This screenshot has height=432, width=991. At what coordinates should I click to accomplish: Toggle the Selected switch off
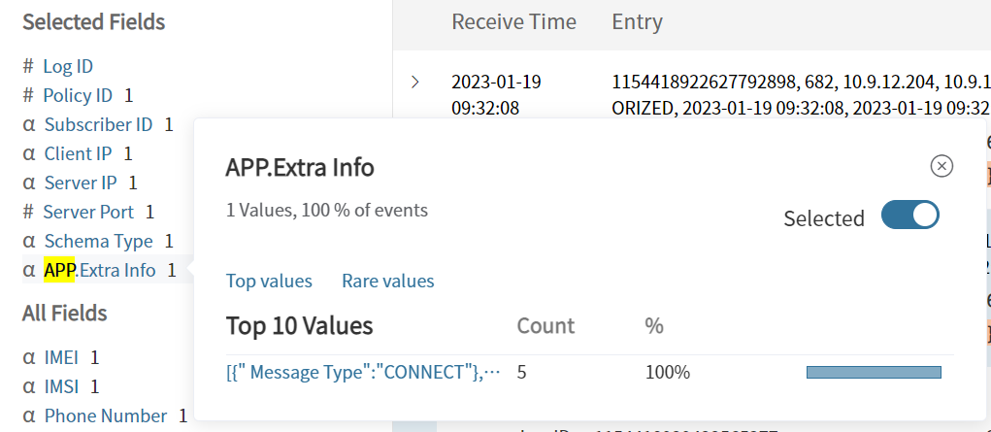pyautogui.click(x=909, y=216)
